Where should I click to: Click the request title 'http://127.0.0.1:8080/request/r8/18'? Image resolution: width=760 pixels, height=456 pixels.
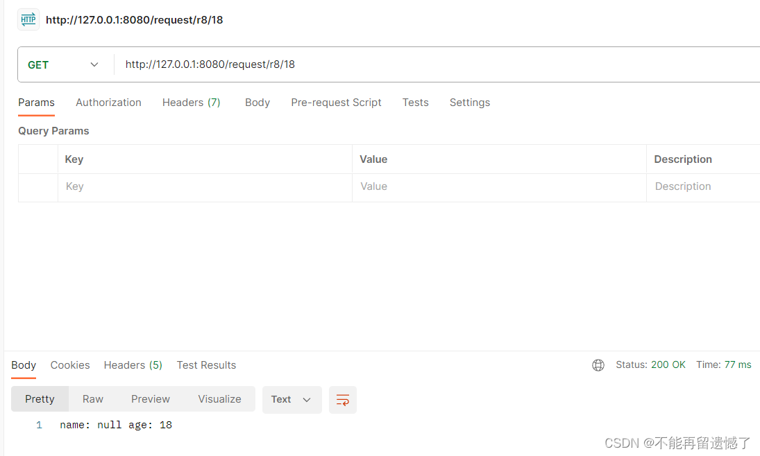134,20
